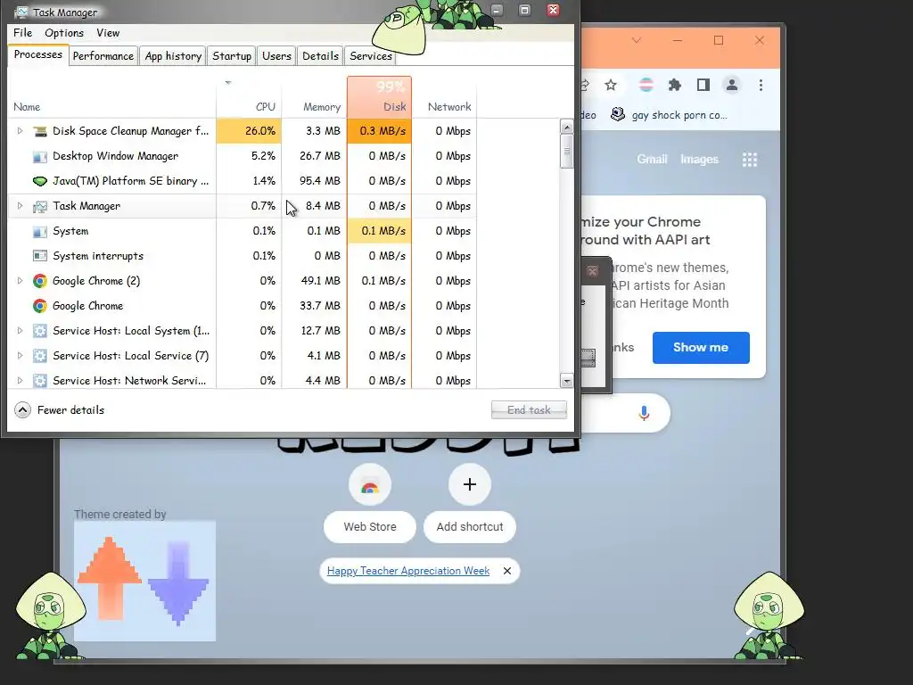
Task: Close the small dialog behind Task Manager
Action: click(592, 271)
